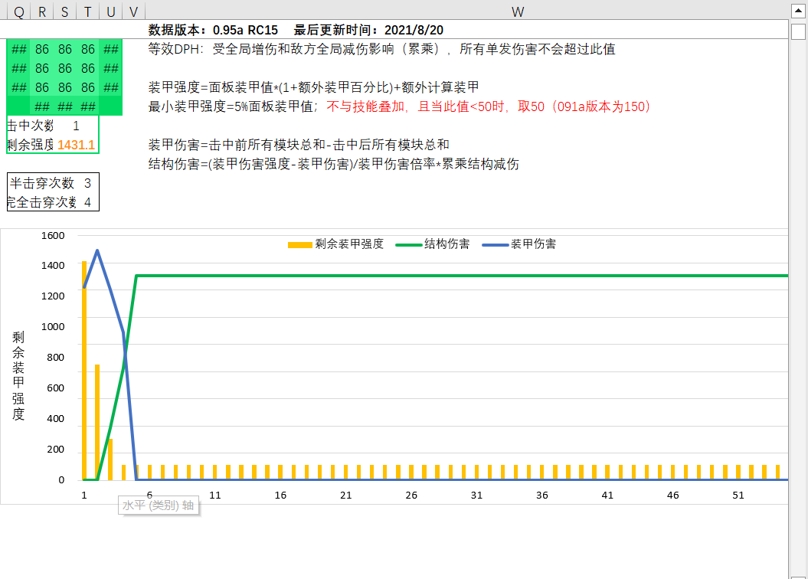Select the cell showing 1431.1
The height and width of the screenshot is (579, 808).
pos(78,145)
